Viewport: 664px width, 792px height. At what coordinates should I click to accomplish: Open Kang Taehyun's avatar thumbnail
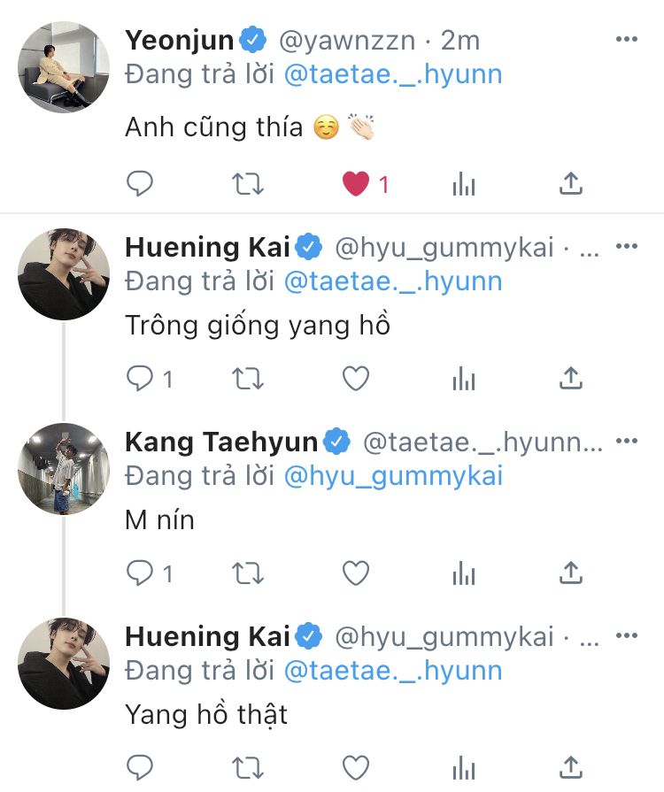tap(64, 468)
